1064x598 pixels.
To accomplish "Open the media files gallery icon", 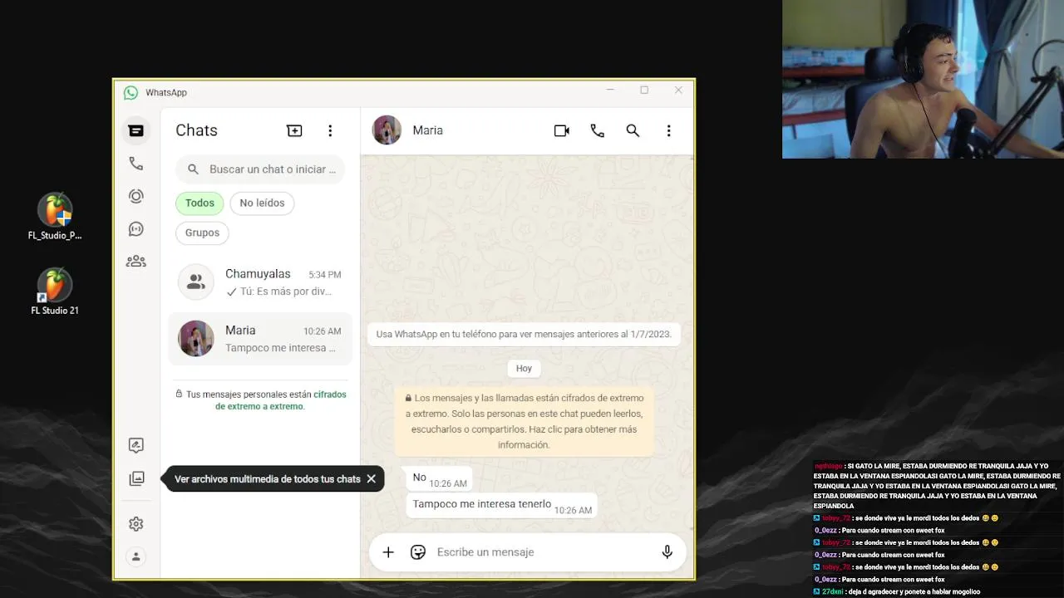I will [136, 478].
